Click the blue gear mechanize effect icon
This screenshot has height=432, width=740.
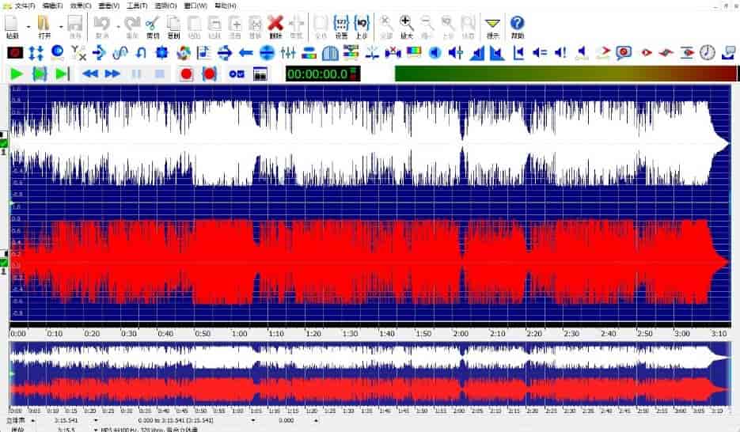tap(162, 53)
